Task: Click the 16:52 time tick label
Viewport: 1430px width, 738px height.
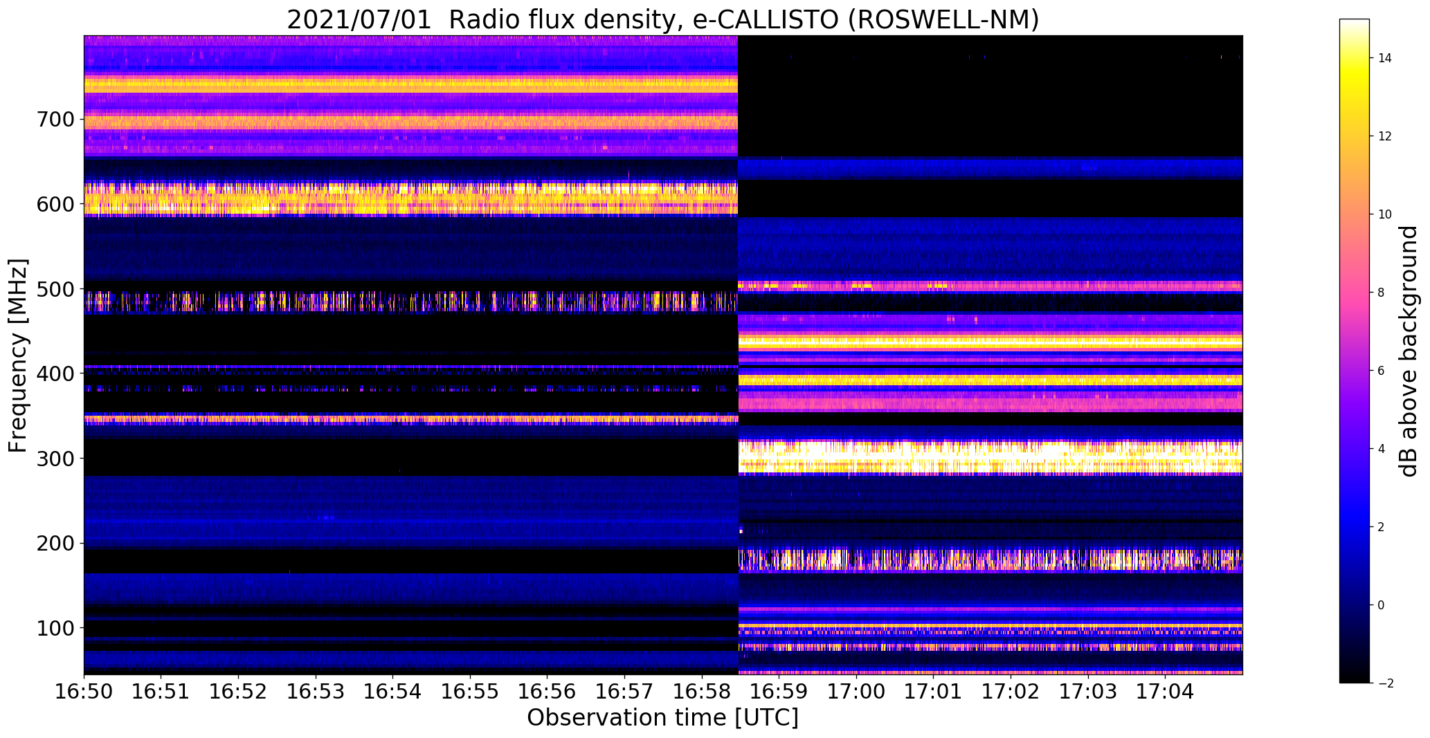Action: [x=239, y=692]
